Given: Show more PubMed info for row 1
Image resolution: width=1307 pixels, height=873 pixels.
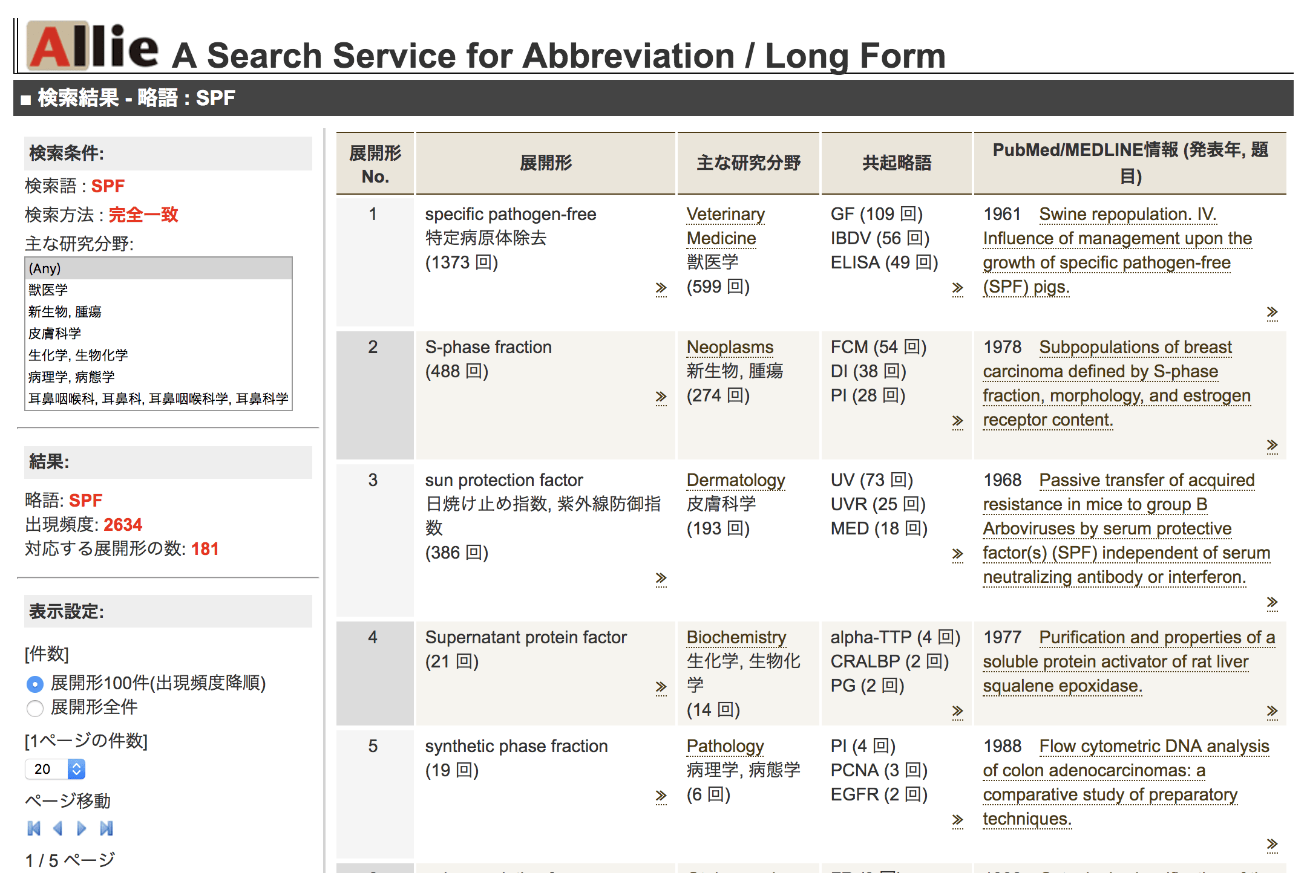Looking at the screenshot, I should point(1272,312).
